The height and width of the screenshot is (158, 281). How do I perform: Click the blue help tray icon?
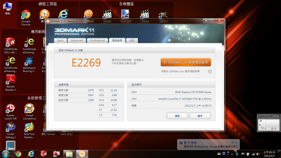(223, 154)
